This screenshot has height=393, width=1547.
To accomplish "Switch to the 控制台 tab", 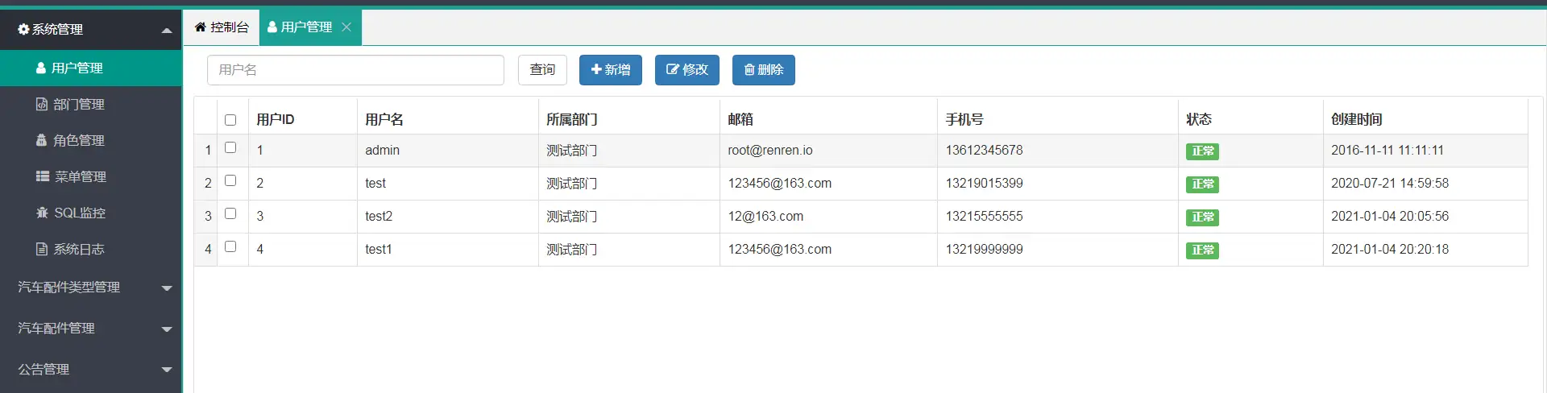I will pyautogui.click(x=222, y=27).
